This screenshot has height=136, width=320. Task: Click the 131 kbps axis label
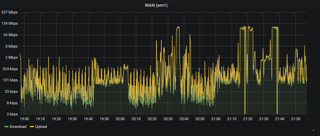(10, 80)
